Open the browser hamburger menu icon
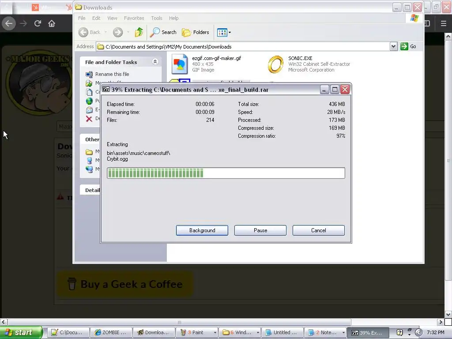 tap(444, 23)
